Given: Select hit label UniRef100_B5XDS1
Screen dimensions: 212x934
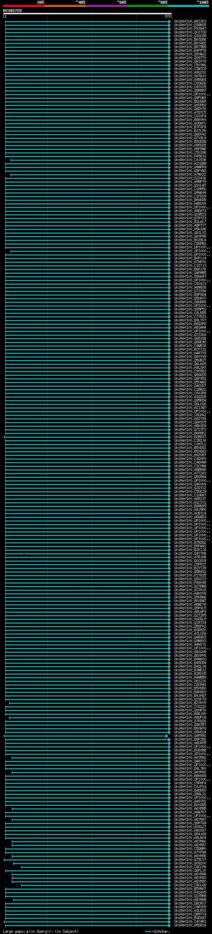Looking at the screenshot, I should 190,448.
